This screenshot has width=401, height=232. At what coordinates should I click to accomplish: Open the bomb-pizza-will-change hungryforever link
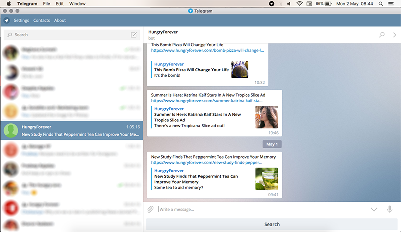coord(208,50)
